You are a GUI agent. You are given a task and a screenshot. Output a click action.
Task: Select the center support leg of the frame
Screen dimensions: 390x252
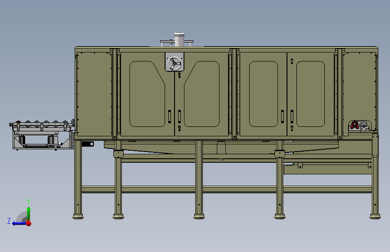(x=199, y=178)
